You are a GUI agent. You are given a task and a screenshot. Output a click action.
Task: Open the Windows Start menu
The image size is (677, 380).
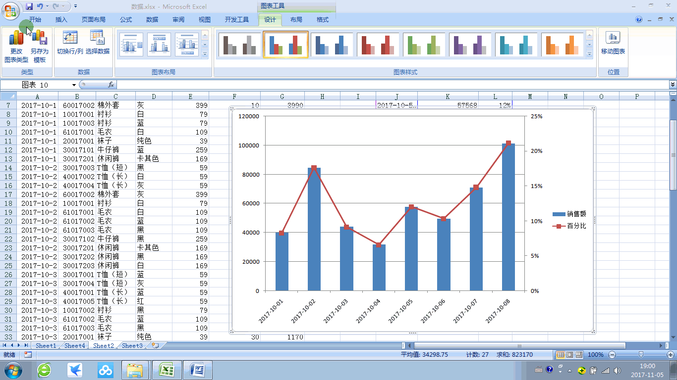(12, 370)
